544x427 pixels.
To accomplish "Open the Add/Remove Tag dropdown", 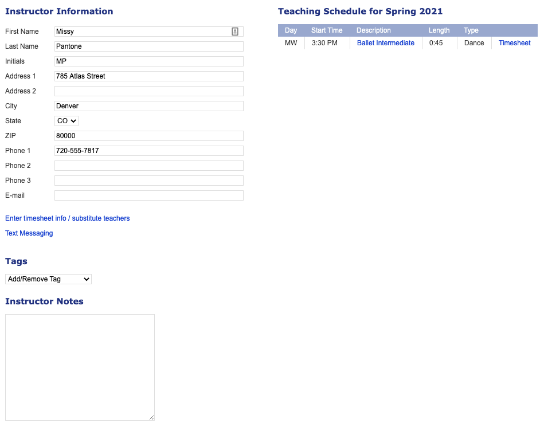I will coord(48,279).
